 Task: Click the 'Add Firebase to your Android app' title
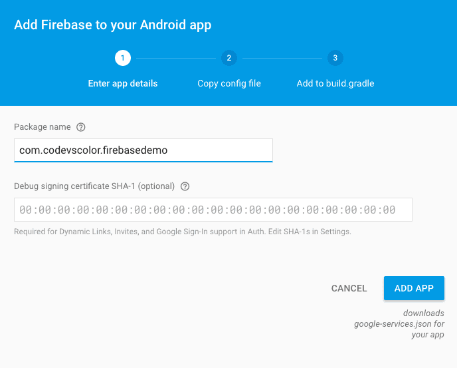pyautogui.click(x=113, y=25)
